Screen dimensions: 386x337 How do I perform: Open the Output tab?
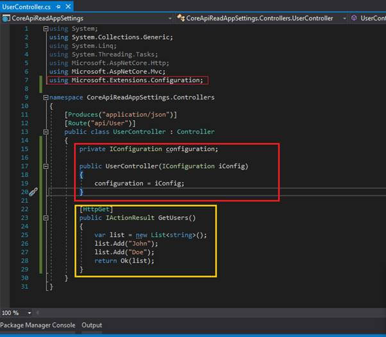pyautogui.click(x=92, y=325)
